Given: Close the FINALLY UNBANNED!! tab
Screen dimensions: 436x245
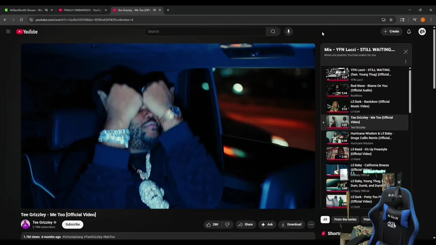Looking at the screenshot, I should click(x=106, y=10).
